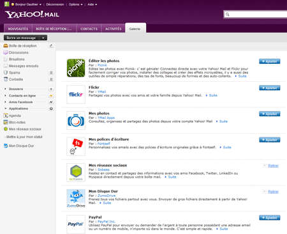287x234 pixels.
Task: Refresh the inbox with the reload icon
Action: click(x=51, y=46)
